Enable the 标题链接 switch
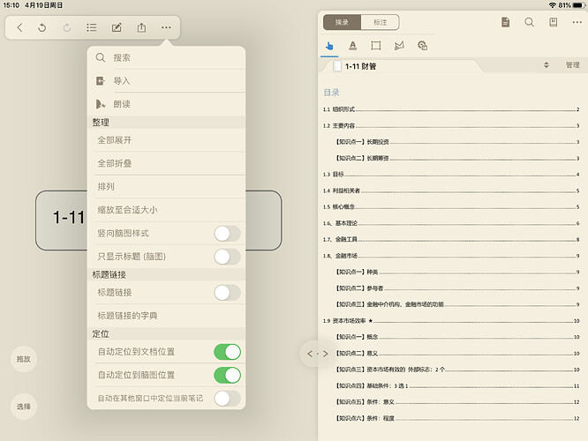588x441 pixels. (227, 293)
